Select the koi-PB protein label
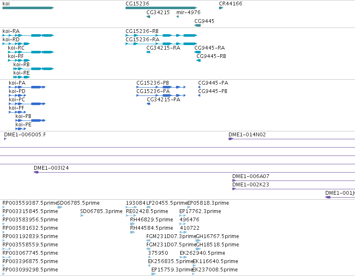Image resolution: width=355 pixels, height=276 pixels. (23, 116)
